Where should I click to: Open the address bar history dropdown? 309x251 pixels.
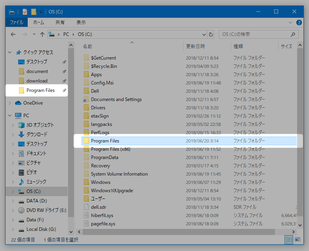tap(204, 35)
